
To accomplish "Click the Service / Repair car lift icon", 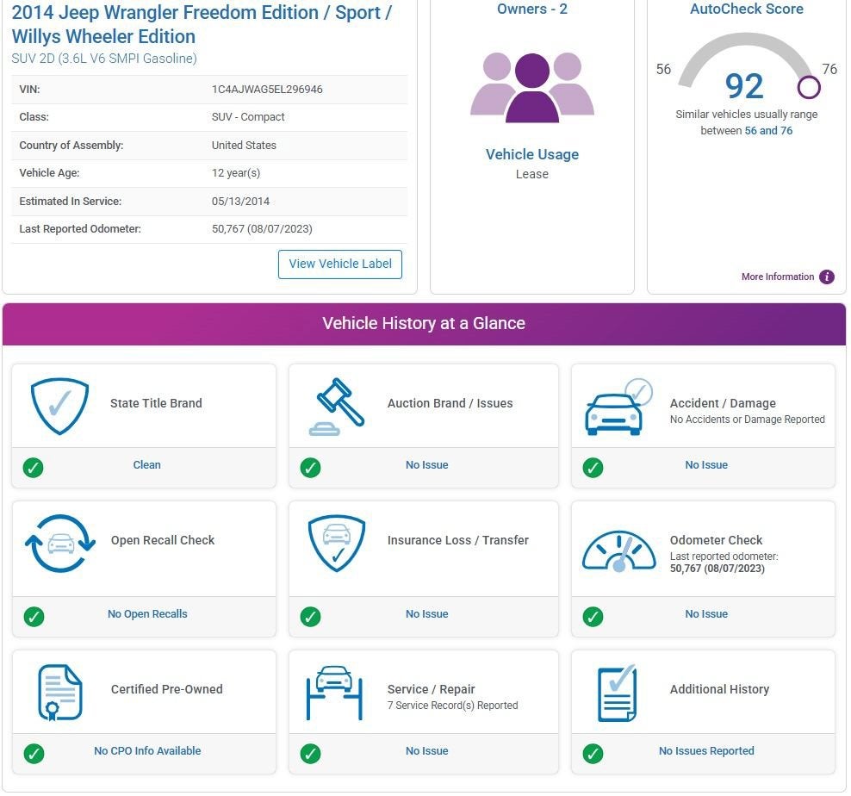I will point(334,693).
